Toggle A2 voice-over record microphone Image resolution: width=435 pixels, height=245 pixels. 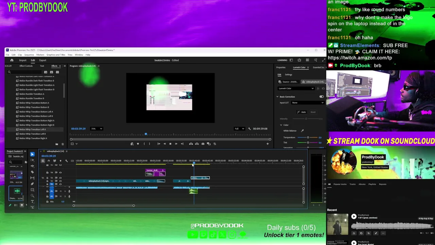[69, 191]
